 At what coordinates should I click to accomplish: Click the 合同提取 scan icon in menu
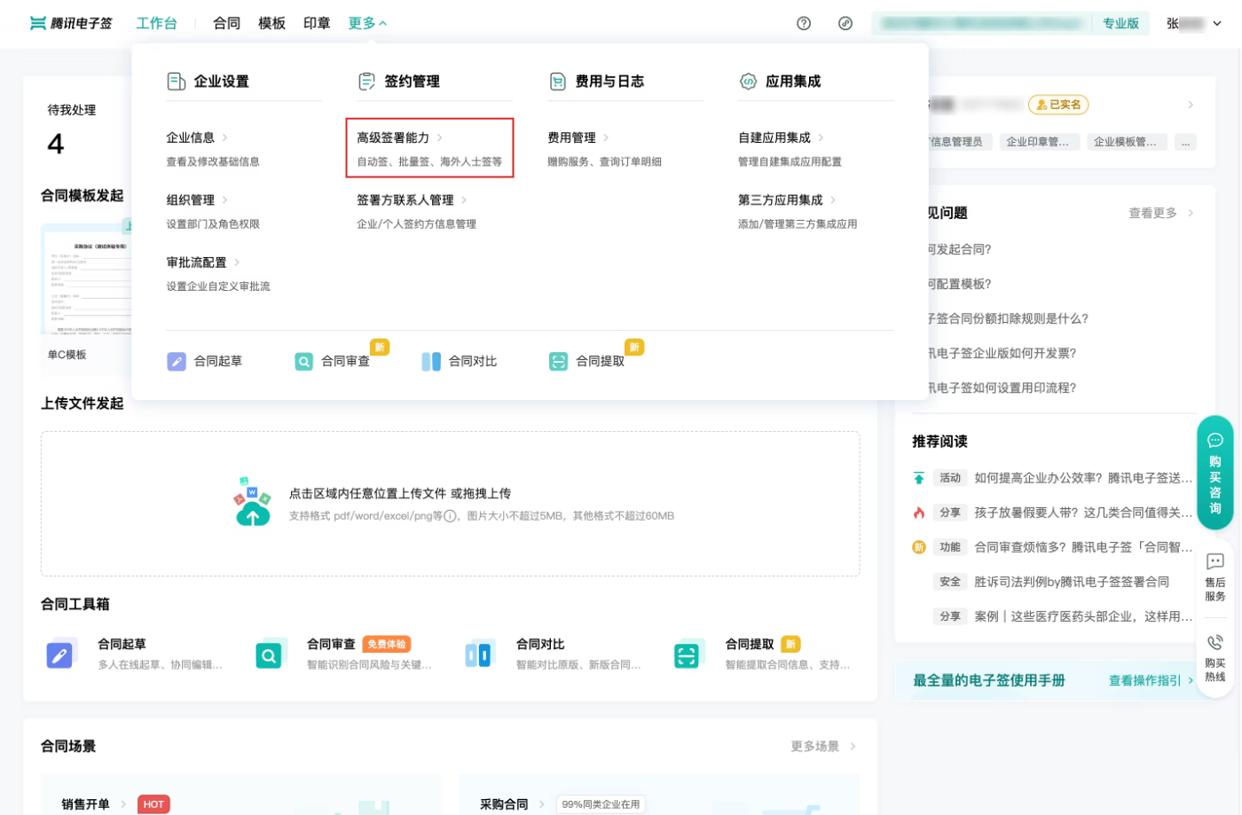558,362
